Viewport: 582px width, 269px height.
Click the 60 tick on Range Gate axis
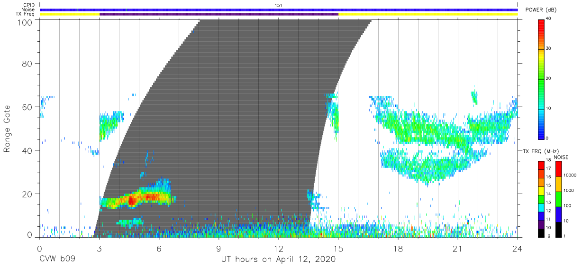tap(27, 107)
